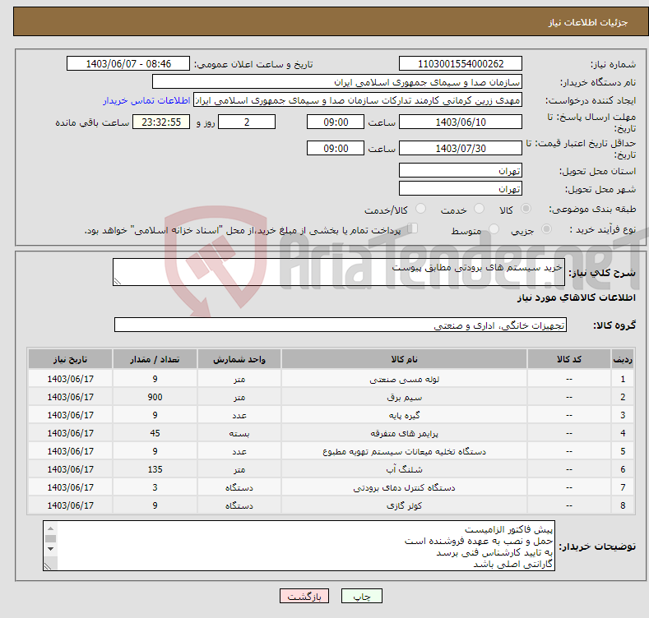Click quantity 900 in سیم برق row

tap(155, 397)
